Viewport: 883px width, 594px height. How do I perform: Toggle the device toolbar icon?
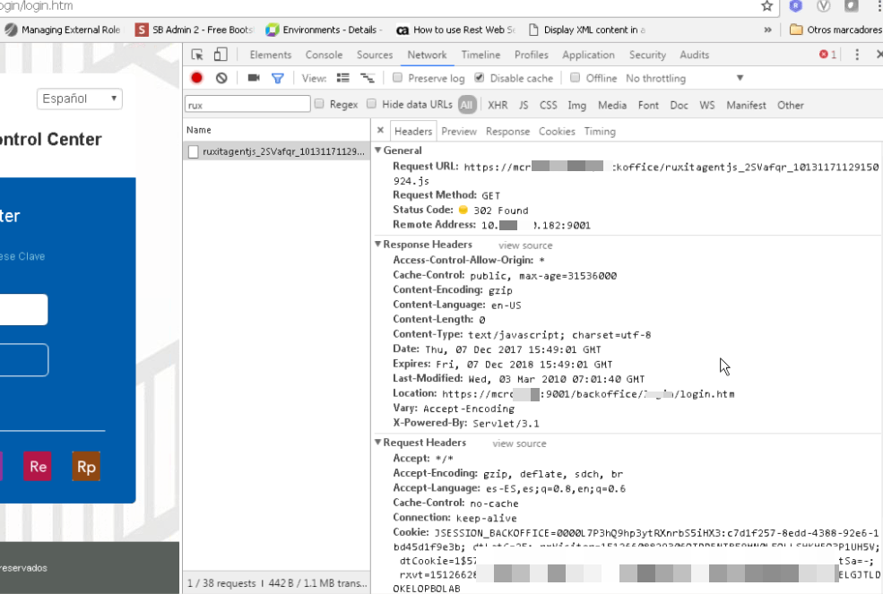coord(220,55)
